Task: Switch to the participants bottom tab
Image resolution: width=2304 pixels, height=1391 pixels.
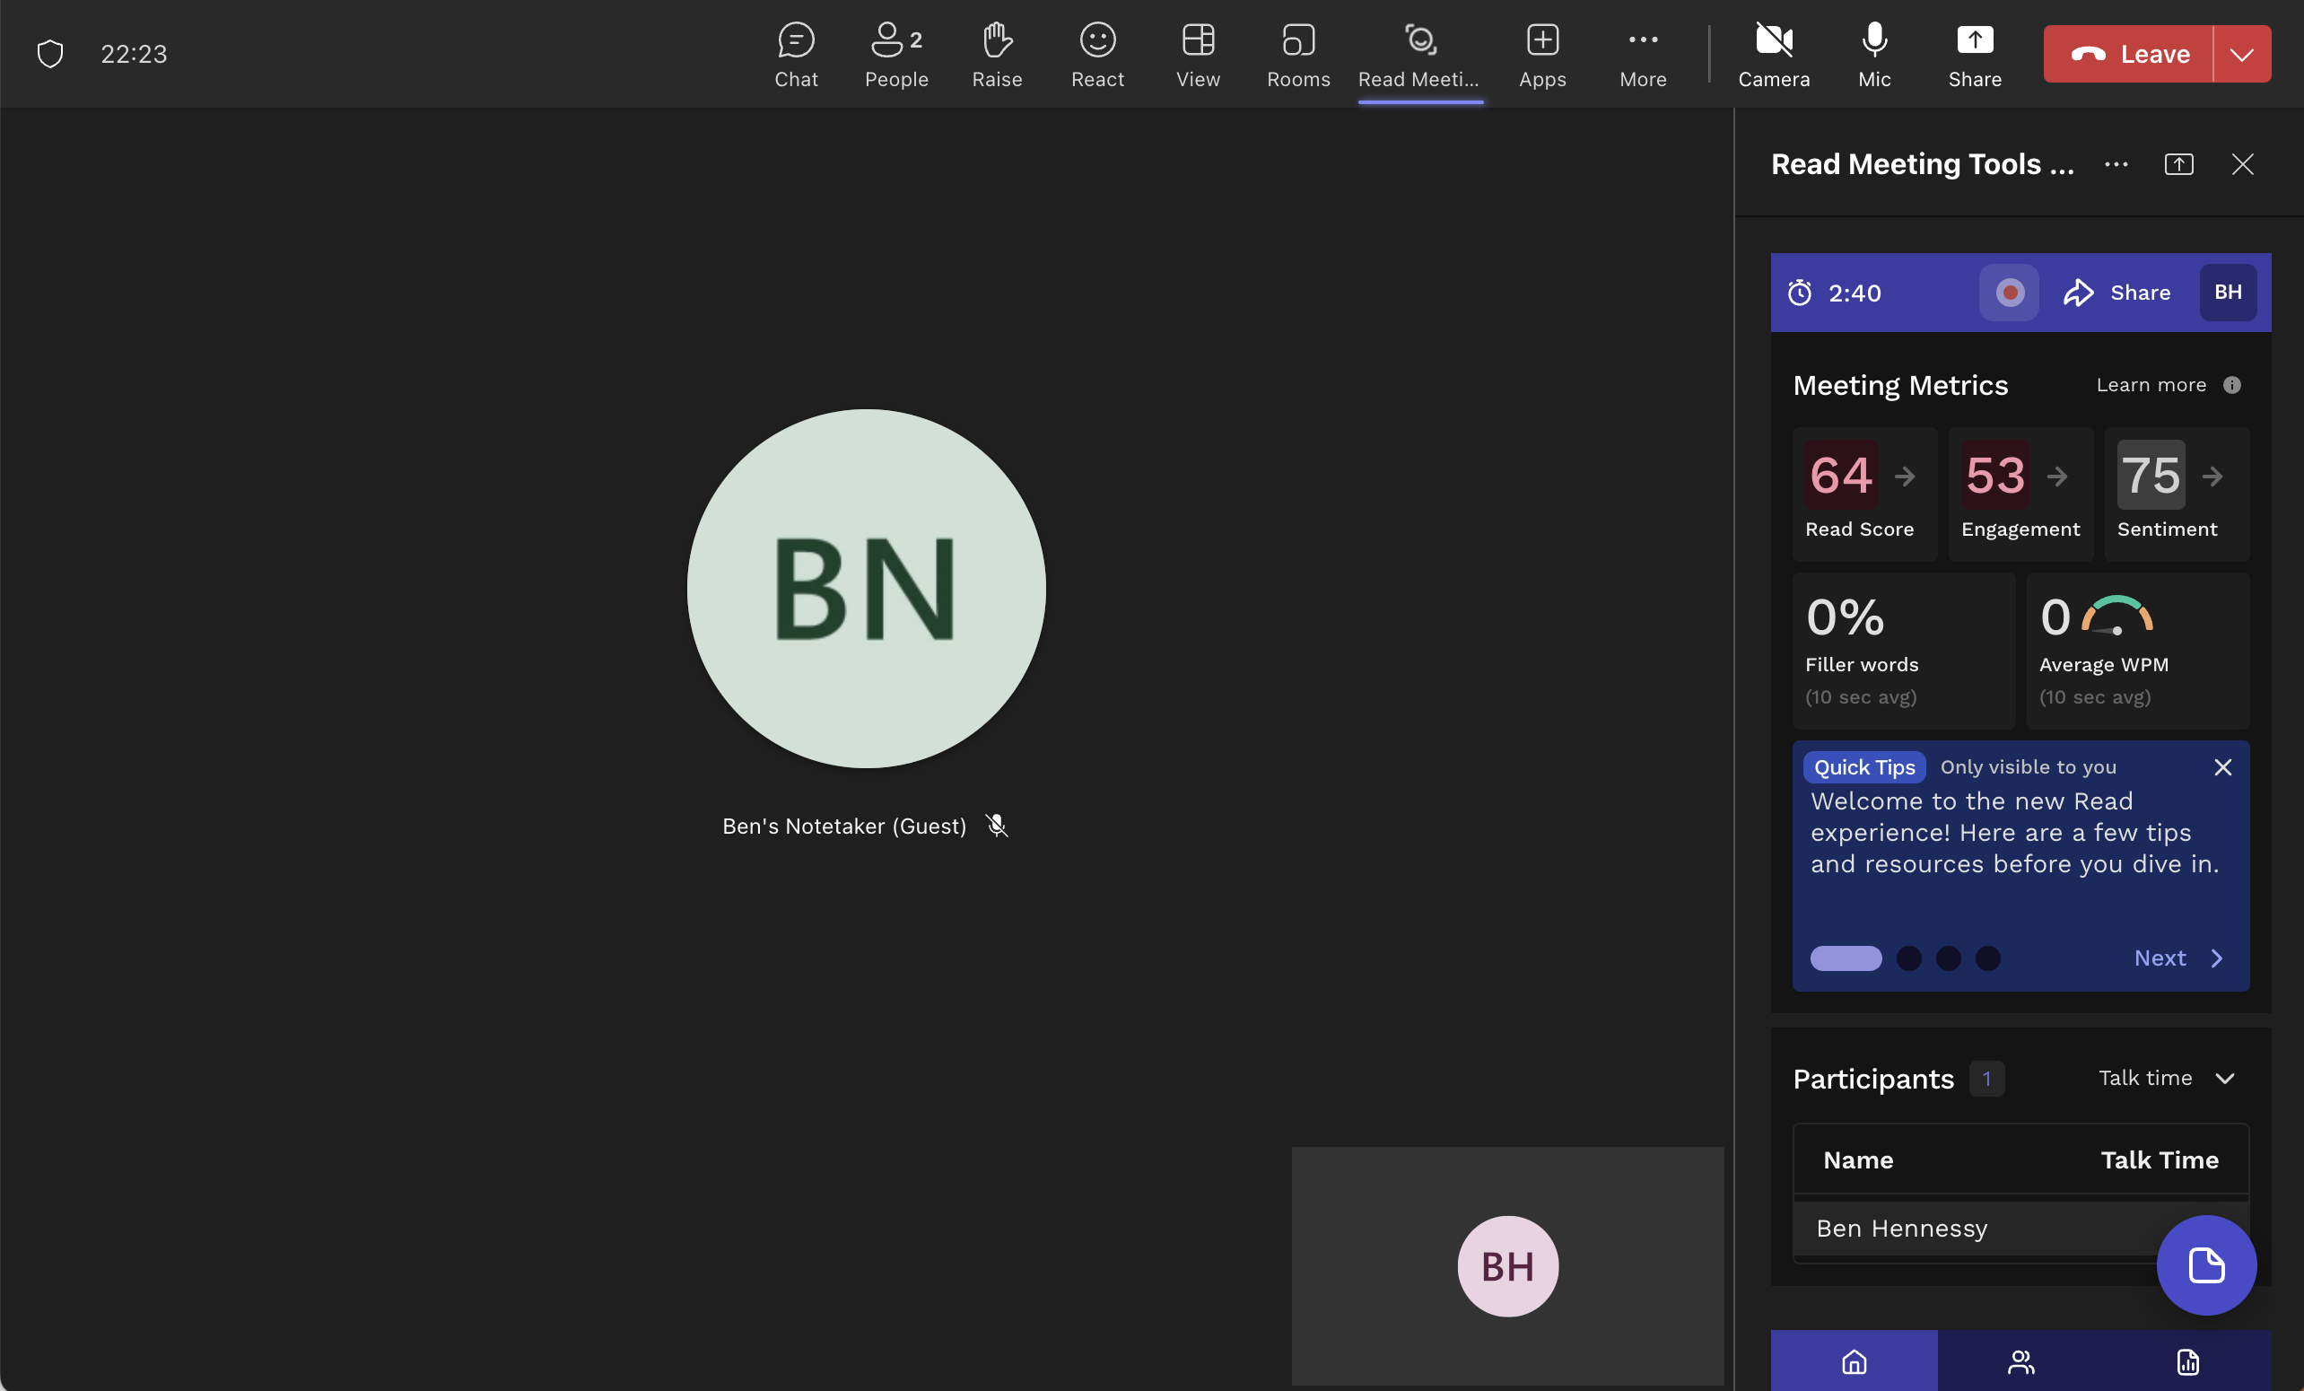Action: tap(2020, 1361)
